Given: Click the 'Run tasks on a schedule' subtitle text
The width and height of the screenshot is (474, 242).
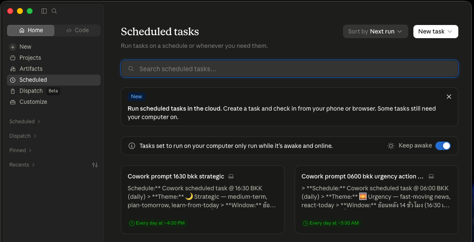Looking at the screenshot, I should click(x=194, y=46).
